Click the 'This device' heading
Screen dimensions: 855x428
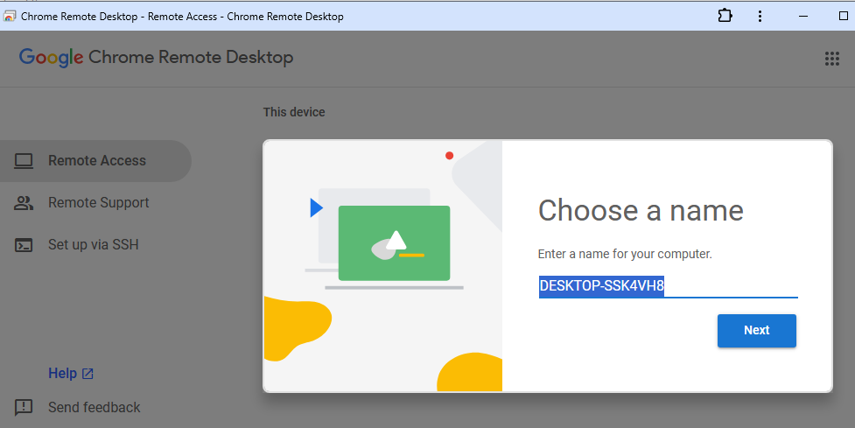click(294, 112)
